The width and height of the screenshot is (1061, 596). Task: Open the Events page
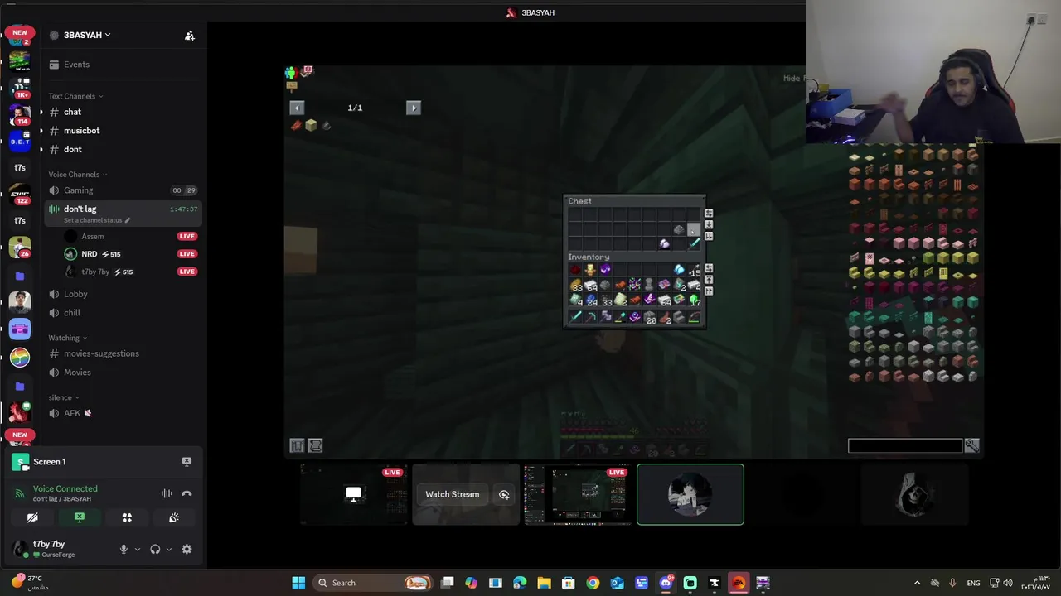pos(123,65)
